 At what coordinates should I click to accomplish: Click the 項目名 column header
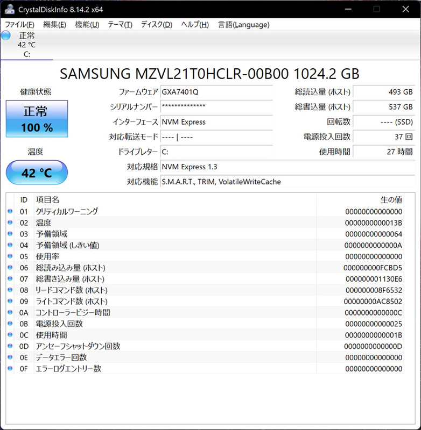pyautogui.click(x=47, y=199)
